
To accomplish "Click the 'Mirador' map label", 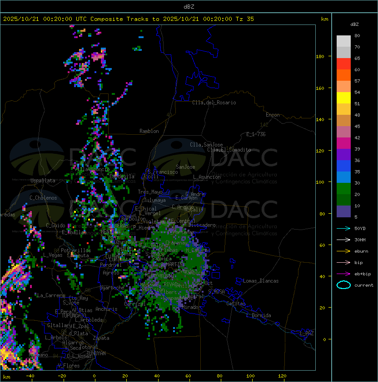I will (192, 307).
